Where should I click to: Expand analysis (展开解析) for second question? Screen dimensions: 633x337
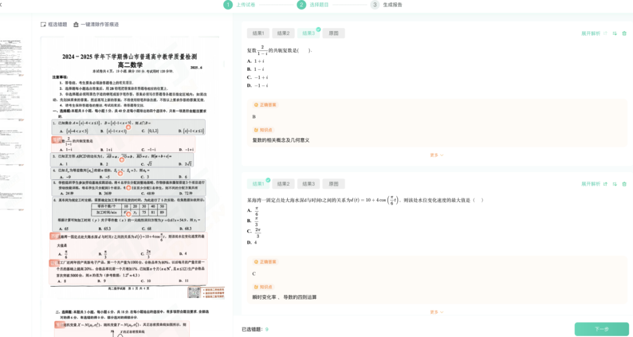click(590, 184)
